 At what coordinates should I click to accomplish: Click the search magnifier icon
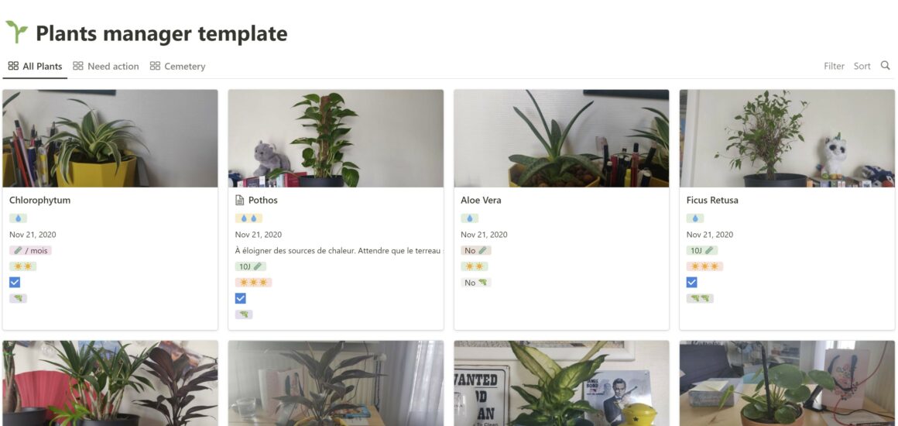point(885,66)
